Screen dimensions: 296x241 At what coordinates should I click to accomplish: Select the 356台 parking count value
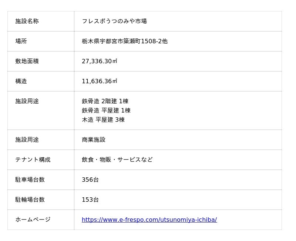click(90, 180)
